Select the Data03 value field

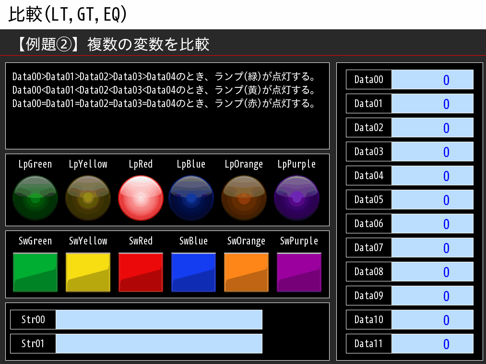pos(432,151)
